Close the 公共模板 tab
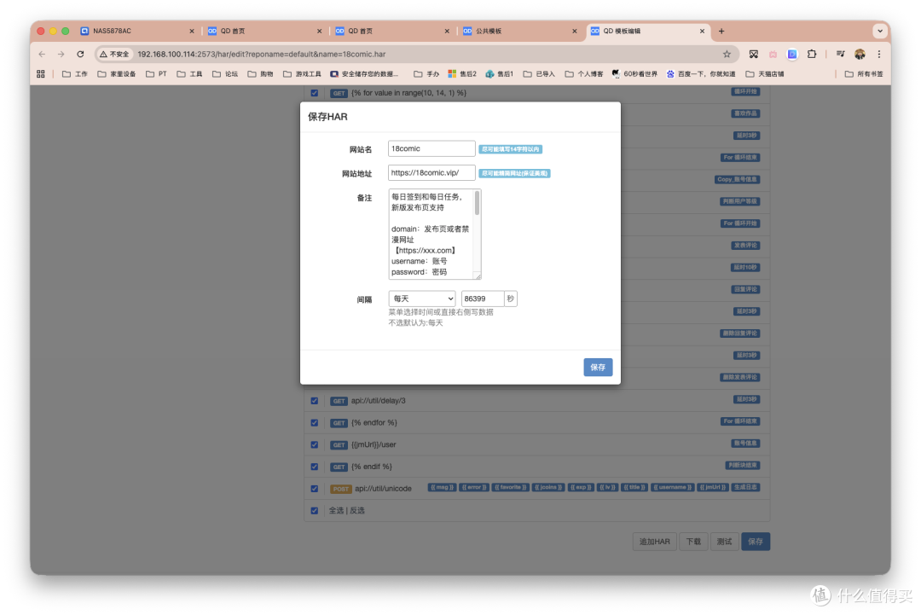Viewport: 921px width, 615px height. click(575, 31)
